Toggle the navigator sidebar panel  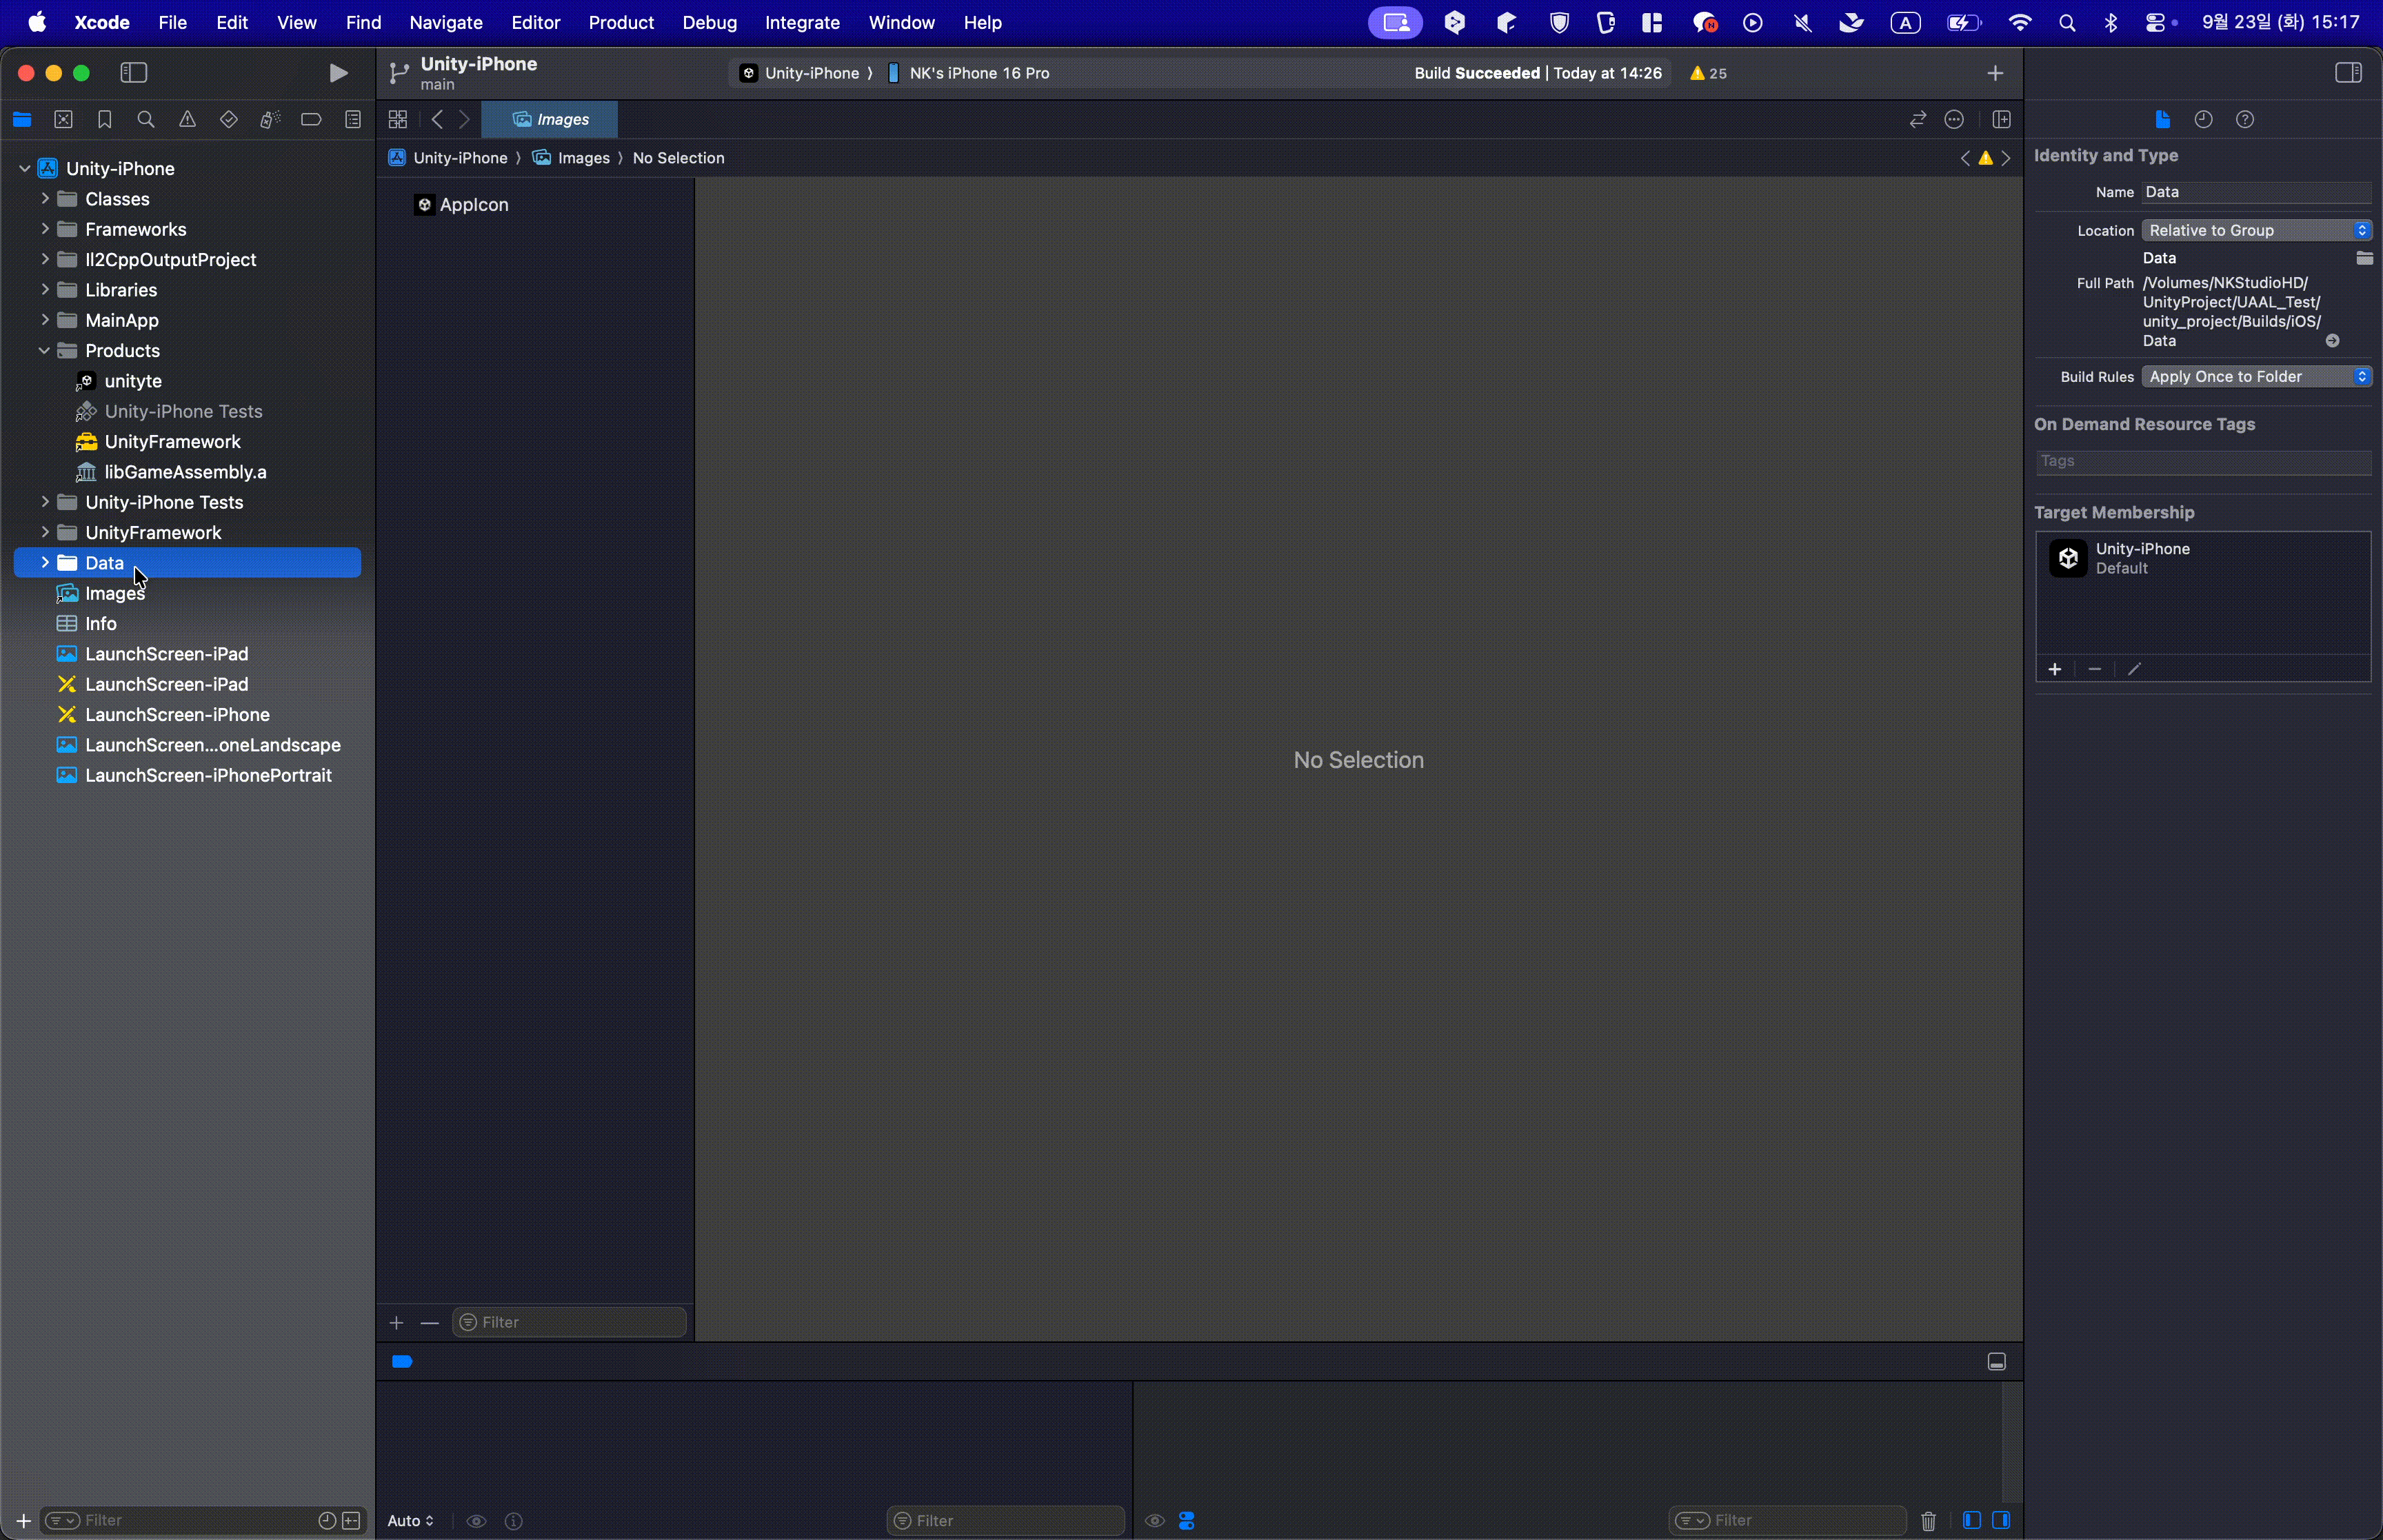point(134,73)
